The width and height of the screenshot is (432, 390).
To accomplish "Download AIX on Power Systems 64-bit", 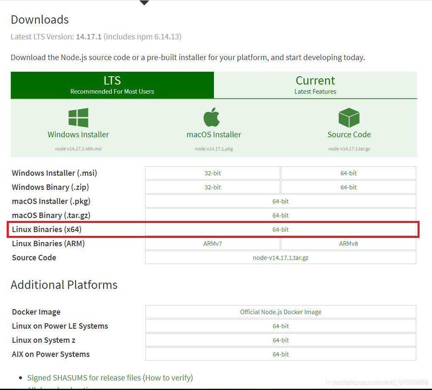I will click(281, 354).
